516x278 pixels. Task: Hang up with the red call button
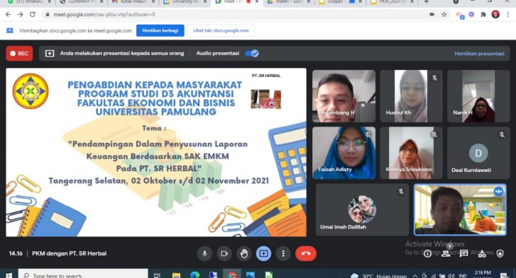click(306, 253)
